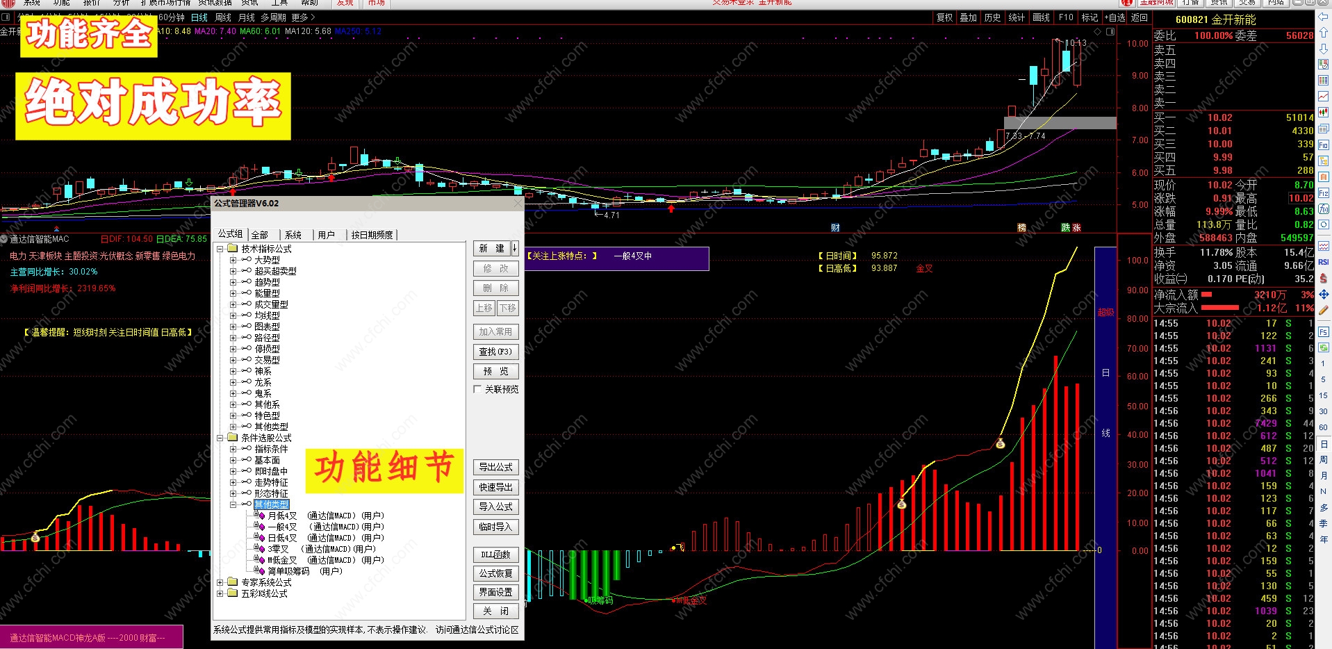Click the 导出公式 button
1332x649 pixels.
[496, 467]
